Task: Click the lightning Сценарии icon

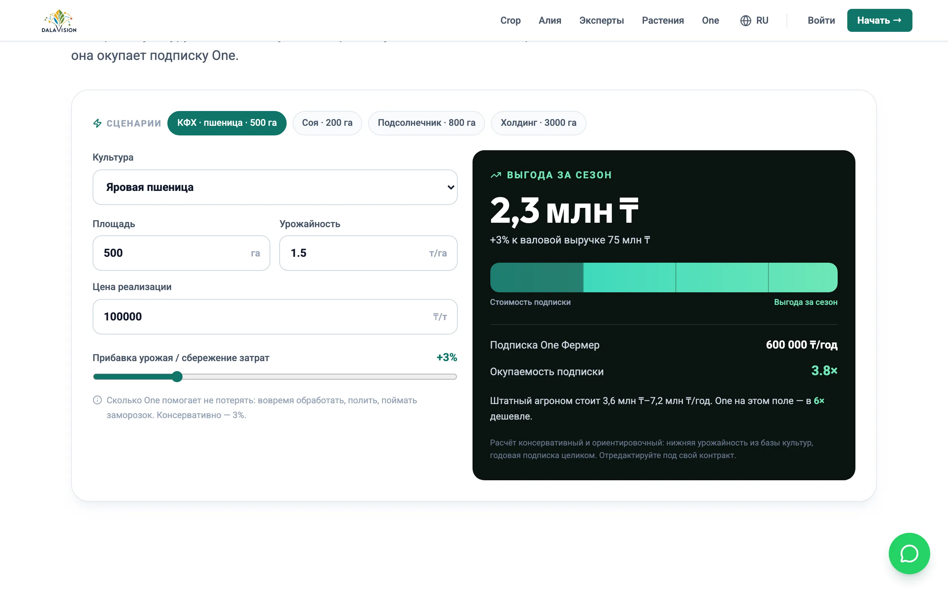Action: (x=97, y=123)
